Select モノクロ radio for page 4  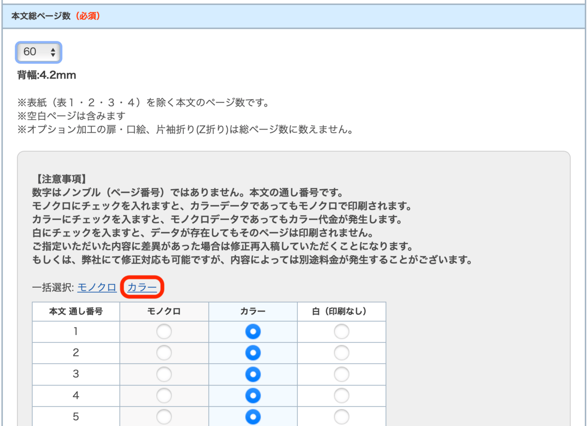[x=164, y=395]
